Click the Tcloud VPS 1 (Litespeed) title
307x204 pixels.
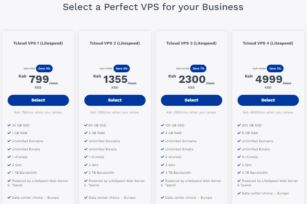(x=38, y=43)
